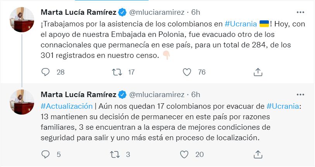This screenshot has height=167, width=315.
Task: Open more options on second tweet
Action: (x=300, y=94)
